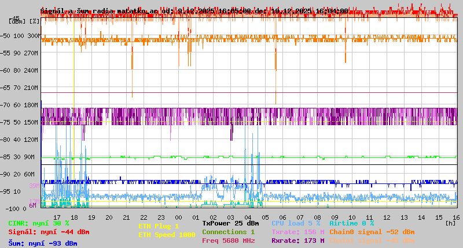Select the 'Signál: nyní -44 dBm' legend entry

click(x=49, y=232)
